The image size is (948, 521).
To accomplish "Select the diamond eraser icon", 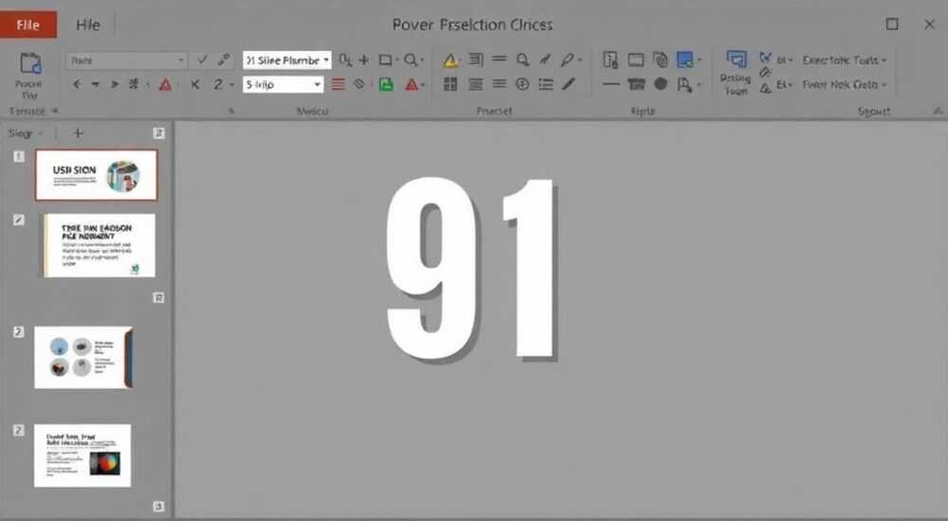I will coord(359,84).
